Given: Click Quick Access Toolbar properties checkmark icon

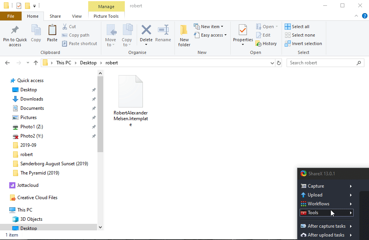Looking at the screenshot, I should coord(19,6).
